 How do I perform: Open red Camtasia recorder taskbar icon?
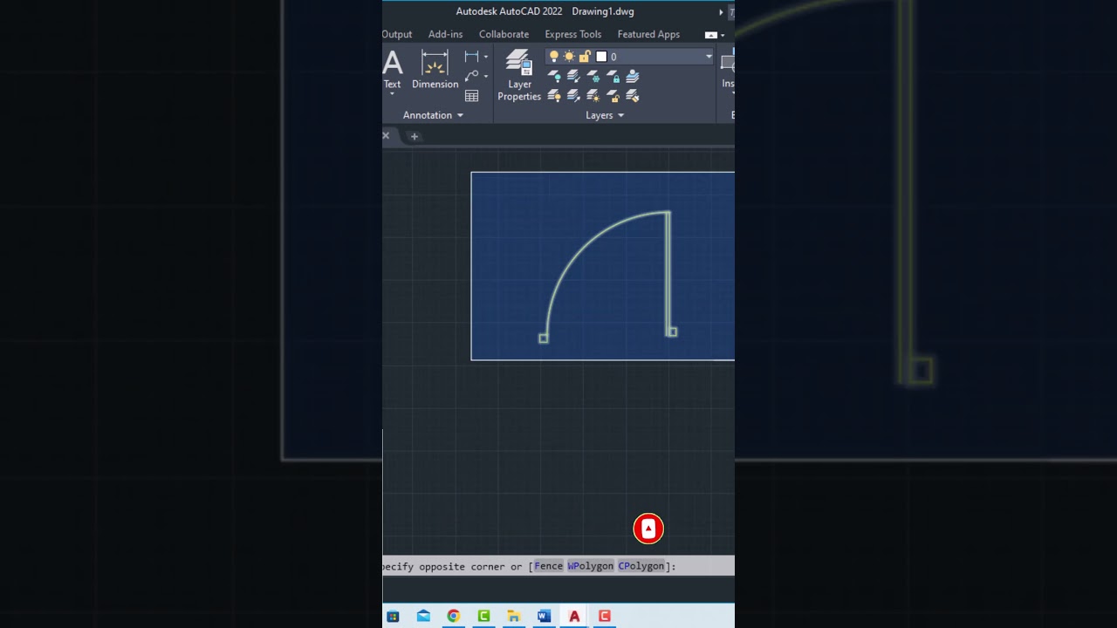(604, 616)
